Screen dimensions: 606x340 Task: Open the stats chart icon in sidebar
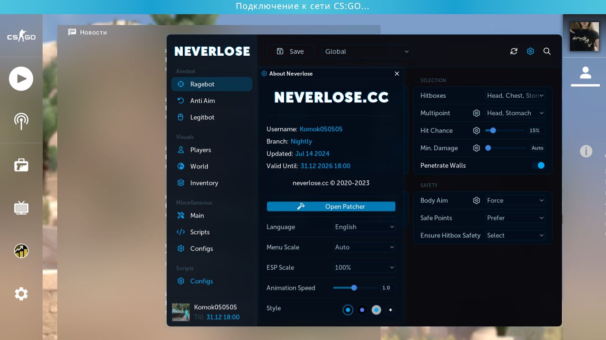[21, 251]
